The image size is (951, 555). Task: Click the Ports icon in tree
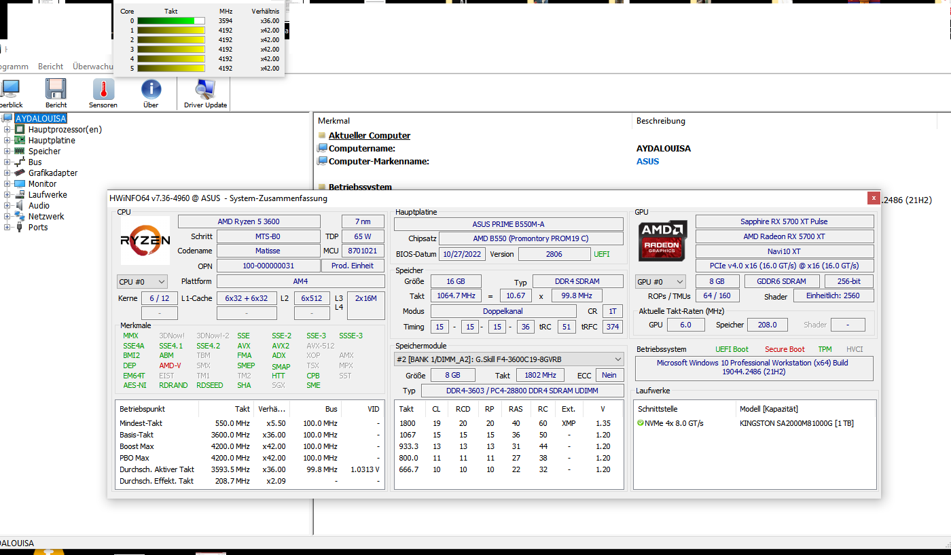point(20,227)
